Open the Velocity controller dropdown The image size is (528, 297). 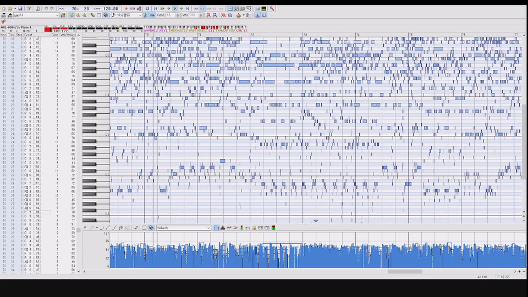(x=208, y=228)
